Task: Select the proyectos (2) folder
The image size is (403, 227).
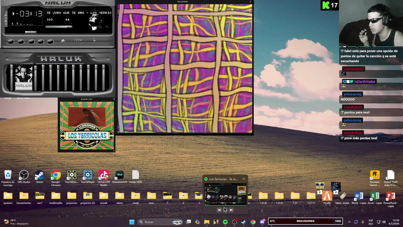Action: coord(88,198)
